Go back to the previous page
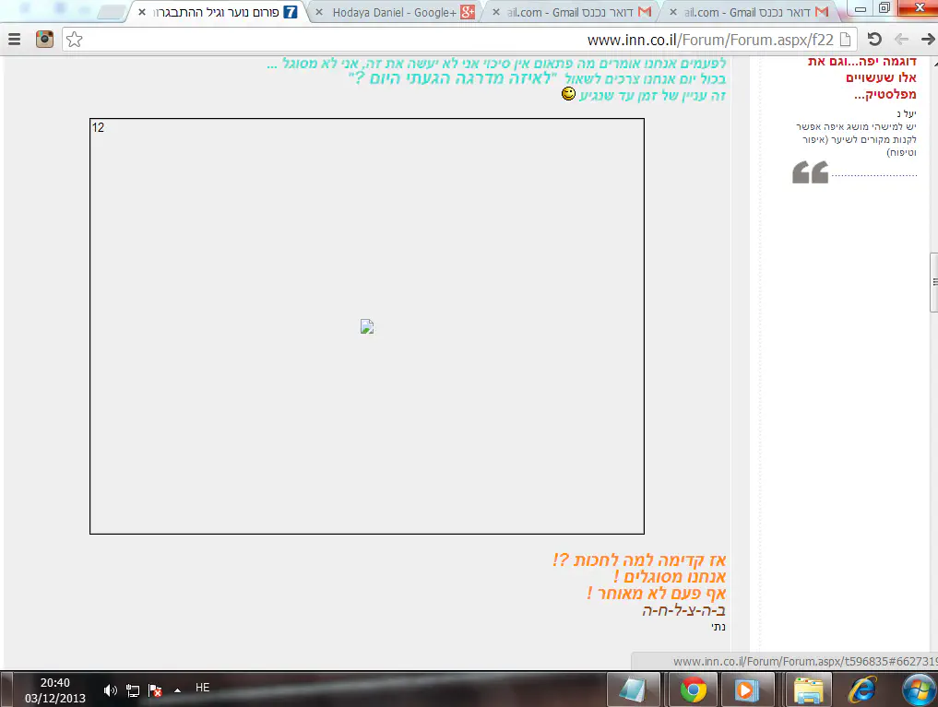The image size is (938, 707). point(927,40)
